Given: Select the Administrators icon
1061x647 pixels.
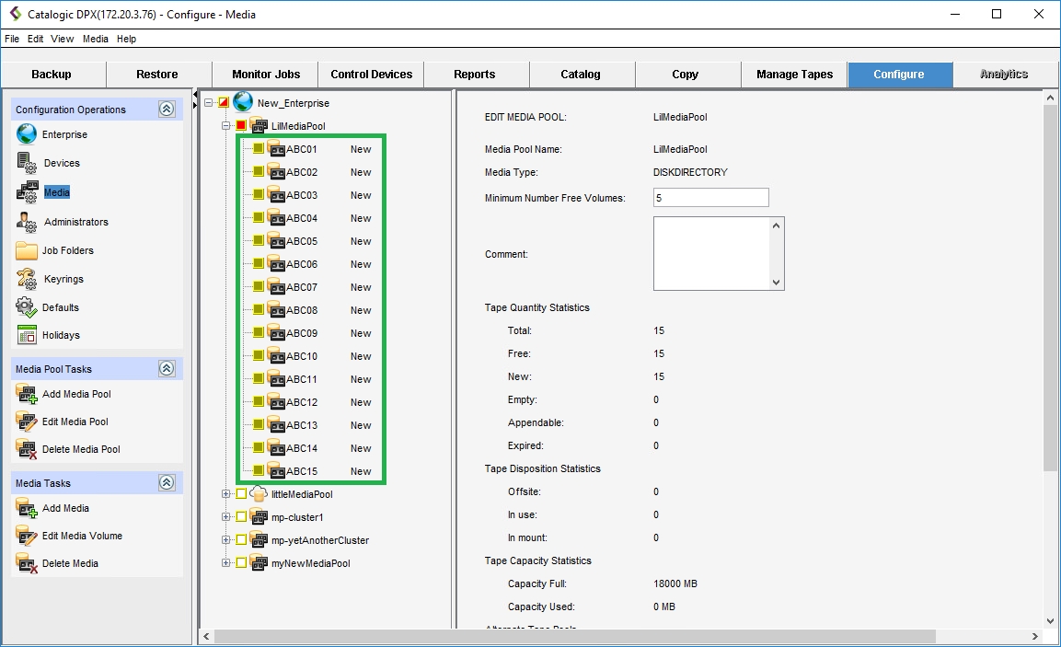Looking at the screenshot, I should (27, 222).
